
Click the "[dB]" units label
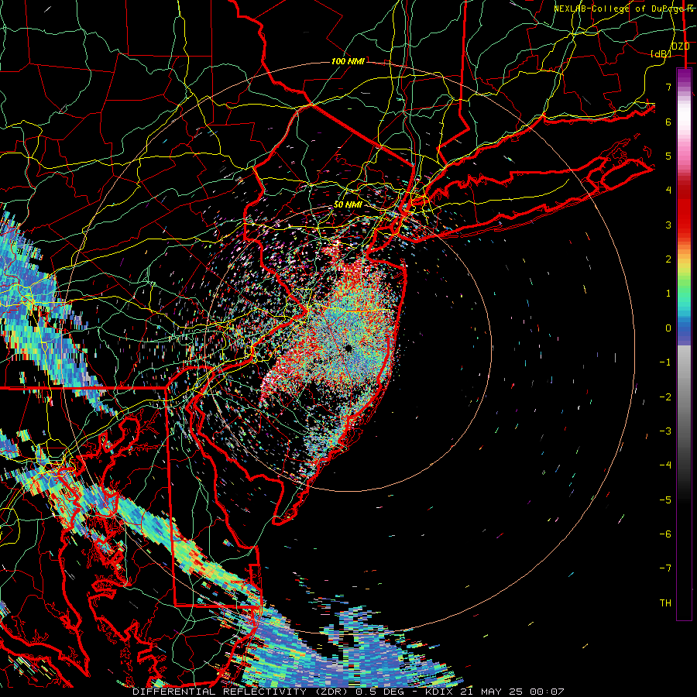point(661,54)
